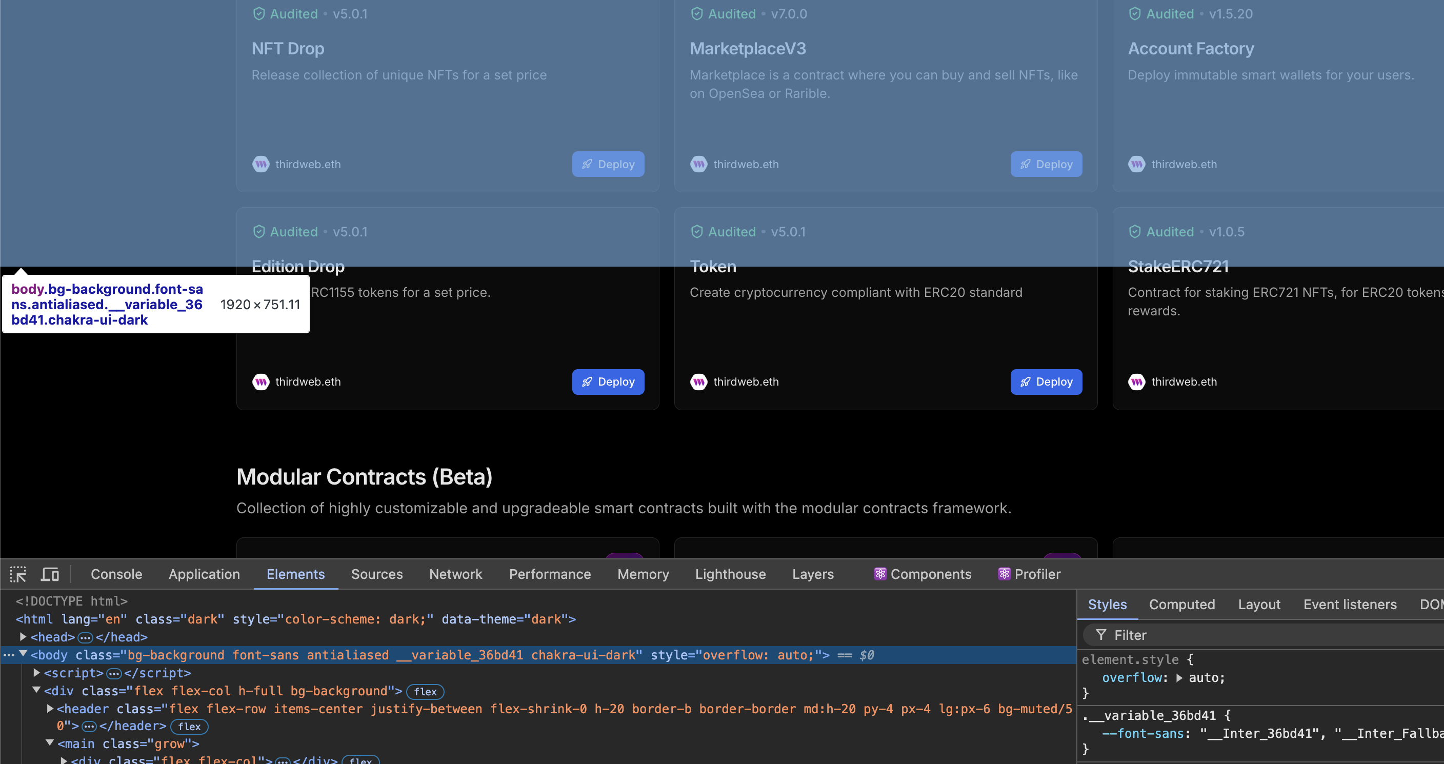The width and height of the screenshot is (1444, 764).
Task: Expand the overflow auto property arrow
Action: (1179, 678)
